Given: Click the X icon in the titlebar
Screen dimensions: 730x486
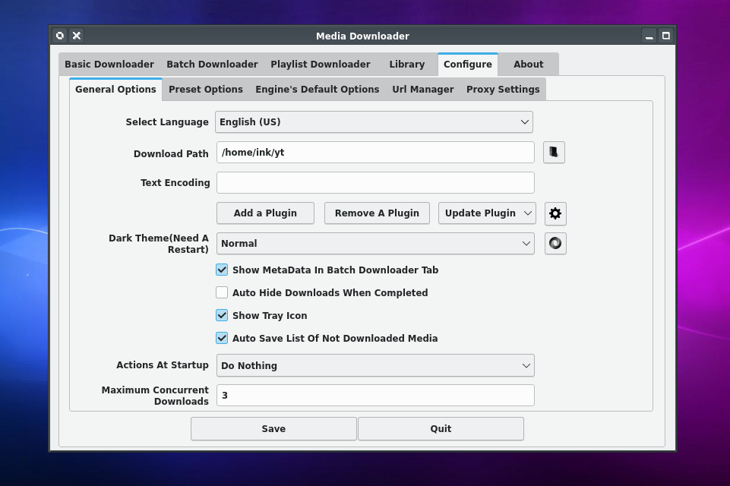Looking at the screenshot, I should click(77, 36).
